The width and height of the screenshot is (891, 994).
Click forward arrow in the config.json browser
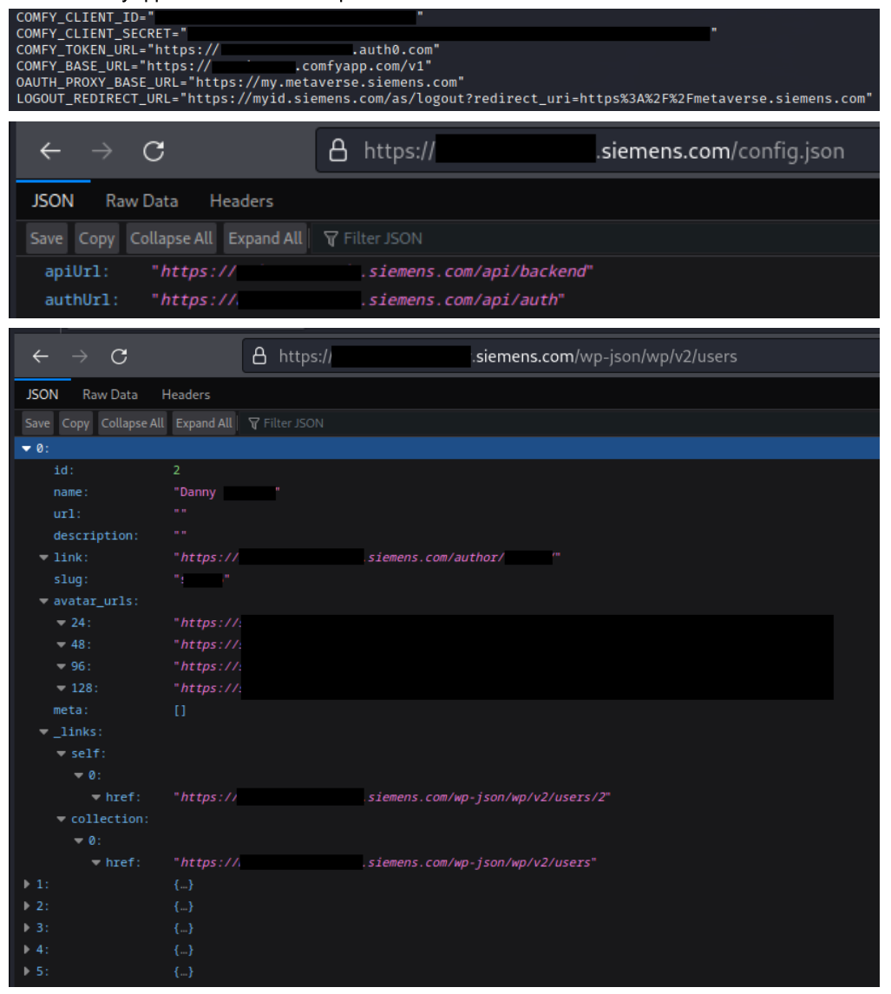point(102,152)
